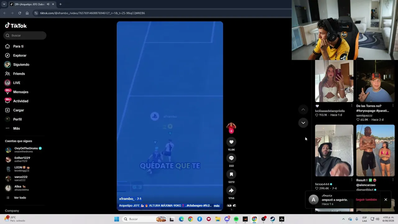The height and width of the screenshot is (224, 398).
Task: Open options for 'Result !' video
Action: pos(393,180)
